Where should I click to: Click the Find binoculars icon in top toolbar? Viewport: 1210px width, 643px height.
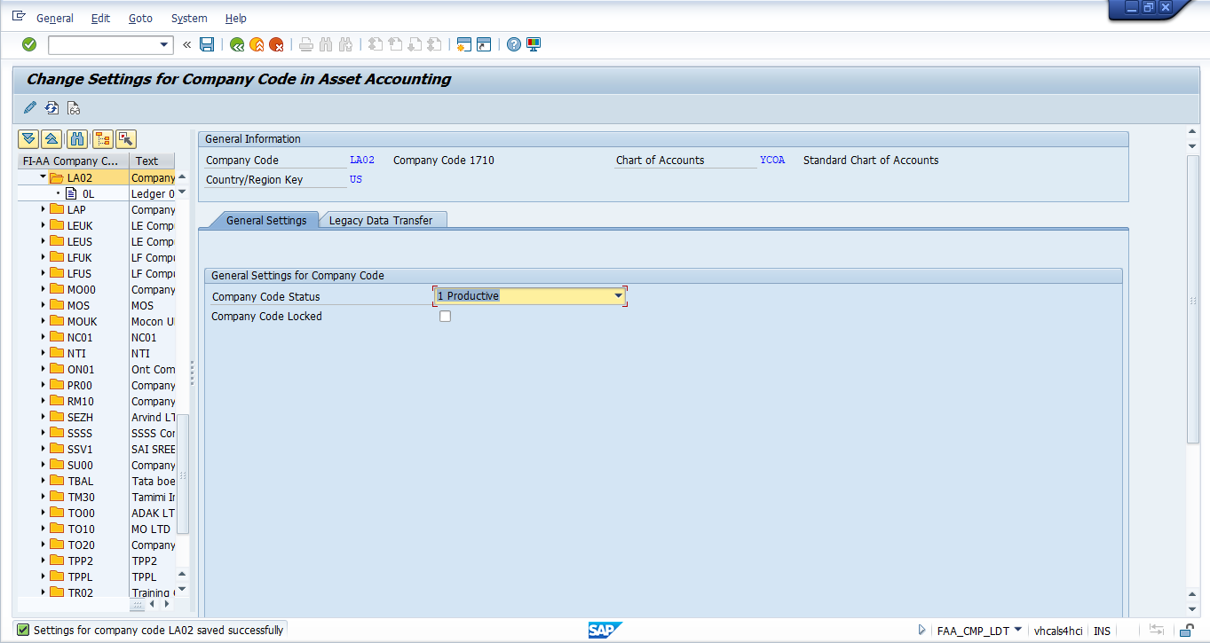[x=326, y=44]
